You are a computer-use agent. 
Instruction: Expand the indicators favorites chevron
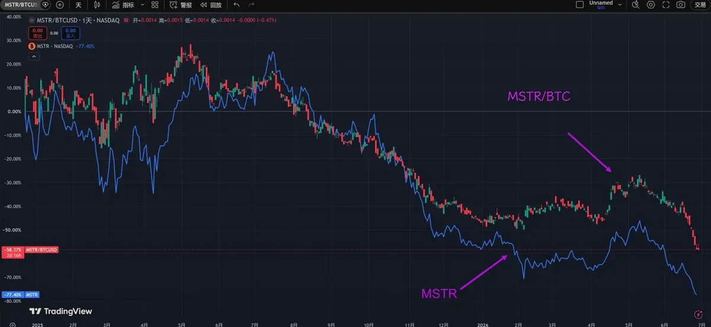coord(142,5)
